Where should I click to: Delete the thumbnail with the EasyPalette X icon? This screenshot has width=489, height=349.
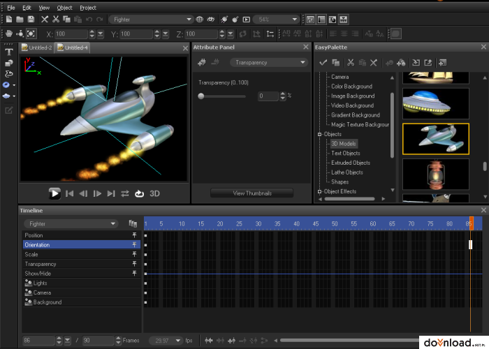[x=374, y=63]
